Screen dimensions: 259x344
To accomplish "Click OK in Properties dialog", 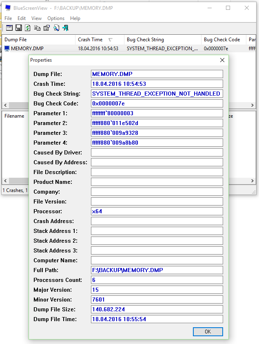I will [x=208, y=331].
